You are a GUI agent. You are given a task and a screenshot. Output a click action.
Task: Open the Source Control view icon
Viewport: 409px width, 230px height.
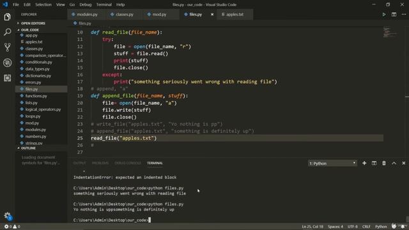(x=7, y=47)
